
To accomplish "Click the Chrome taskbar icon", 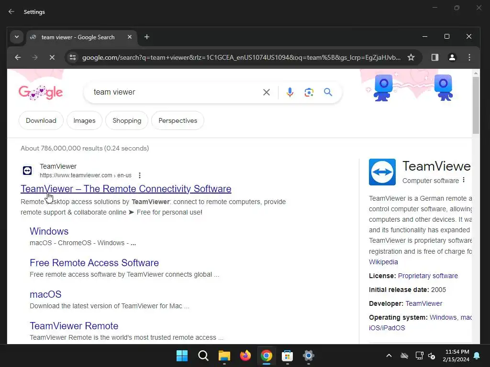I will coord(266,356).
